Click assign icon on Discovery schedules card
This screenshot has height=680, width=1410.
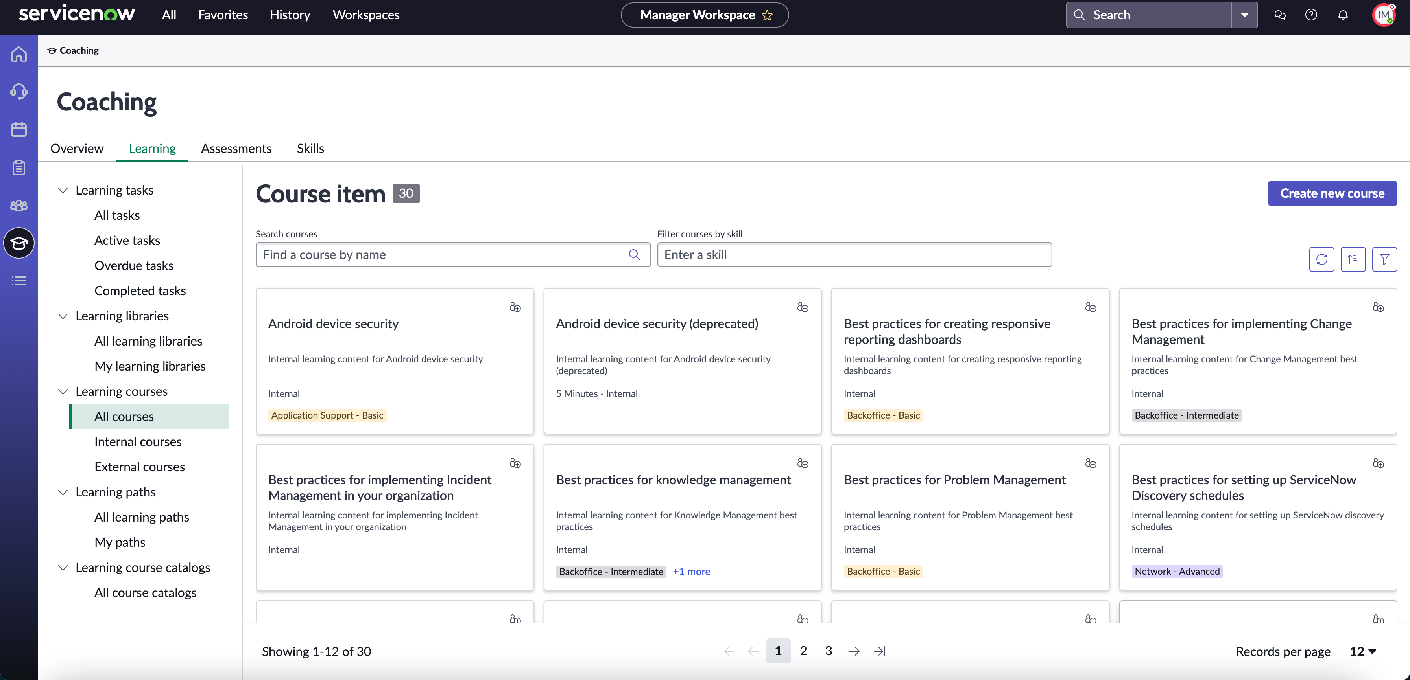(x=1378, y=463)
